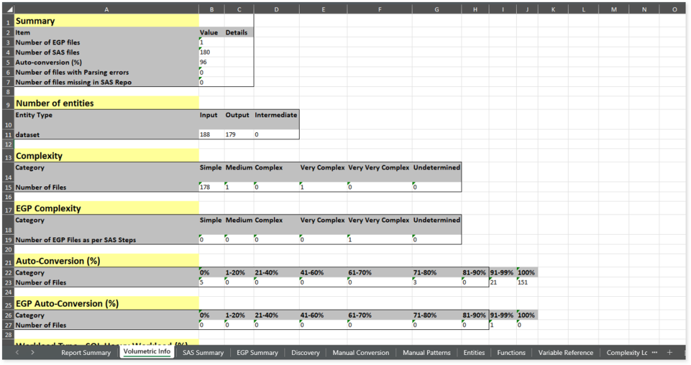The height and width of the screenshot is (365, 691).
Task: Click the select-all corner of the grid
Action: point(8,9)
